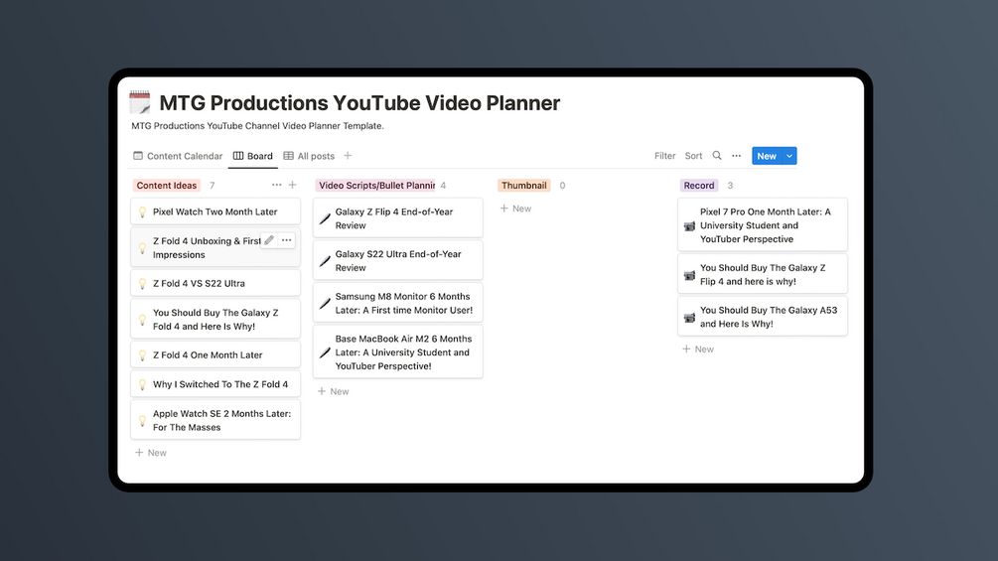998x561 pixels.
Task: Add new card under Thumbnail column
Action: pos(515,209)
